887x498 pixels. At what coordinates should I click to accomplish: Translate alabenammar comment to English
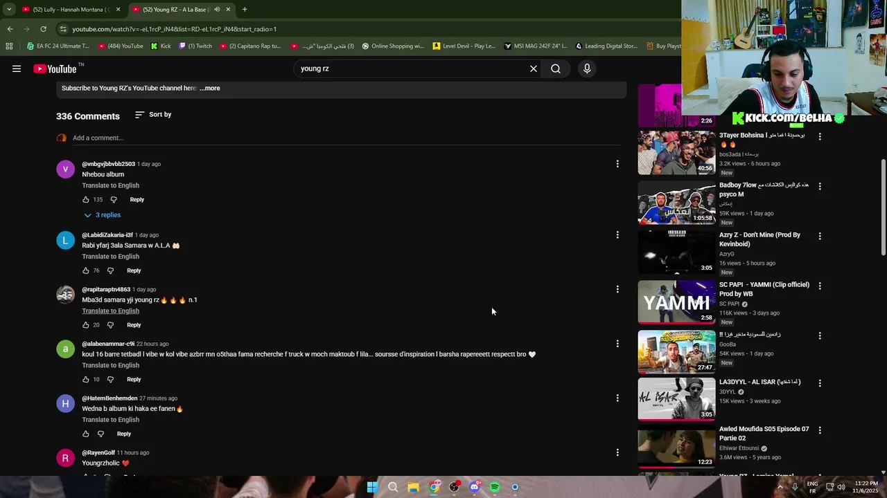coord(110,365)
